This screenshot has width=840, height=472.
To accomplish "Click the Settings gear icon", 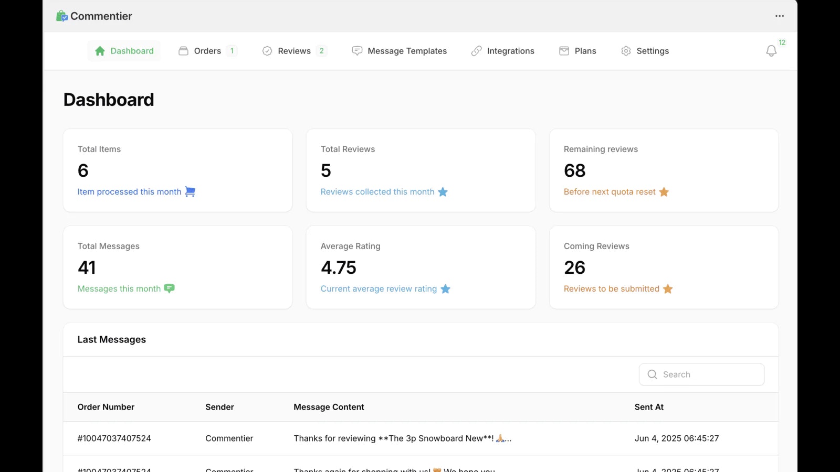I will 626,51.
